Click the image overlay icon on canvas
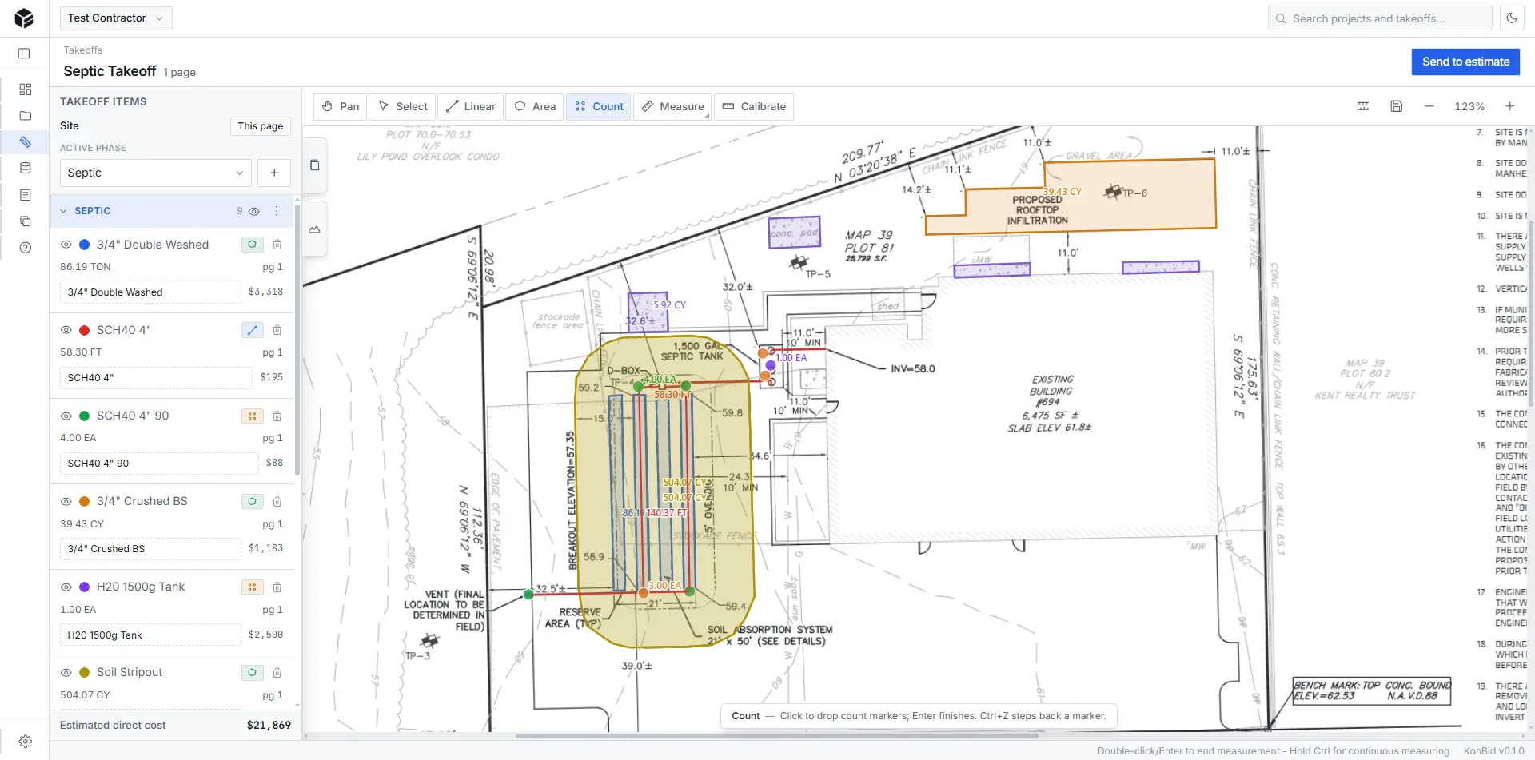 314,229
